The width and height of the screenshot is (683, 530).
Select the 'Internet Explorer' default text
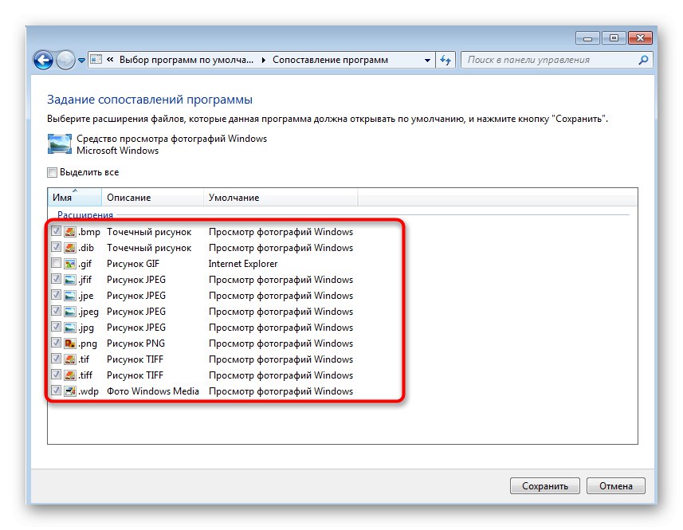[x=243, y=264]
